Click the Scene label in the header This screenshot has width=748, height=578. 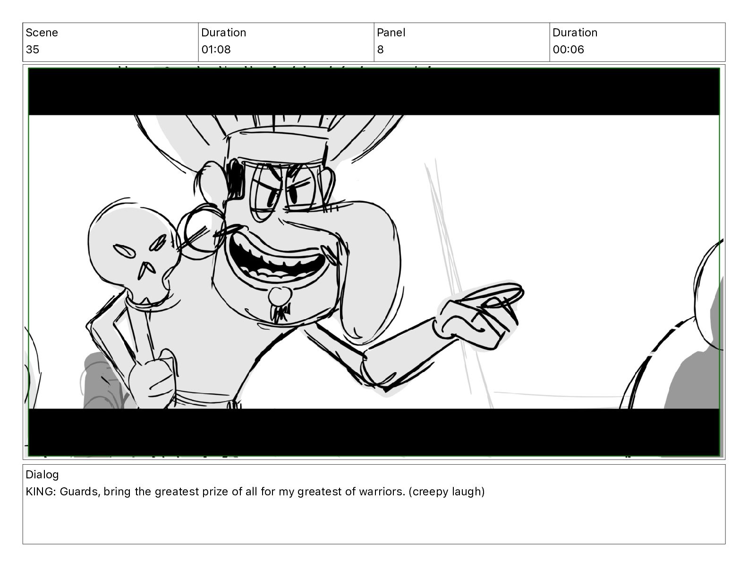[42, 33]
